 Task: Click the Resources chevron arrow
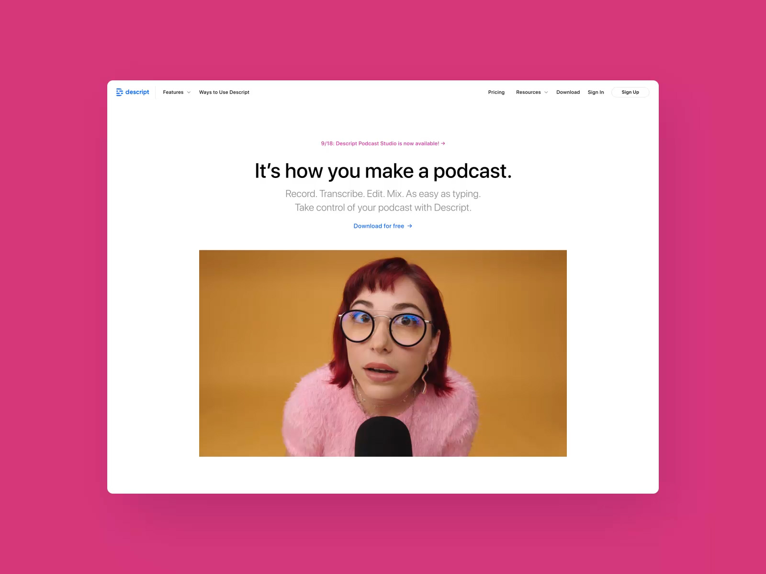(x=546, y=92)
